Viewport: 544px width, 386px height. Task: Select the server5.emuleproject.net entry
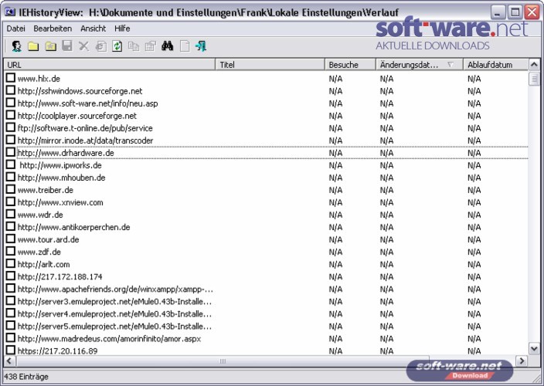tap(114, 327)
